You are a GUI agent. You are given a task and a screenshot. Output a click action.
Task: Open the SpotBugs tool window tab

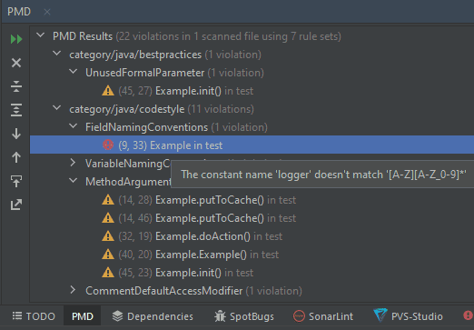pyautogui.click(x=244, y=316)
